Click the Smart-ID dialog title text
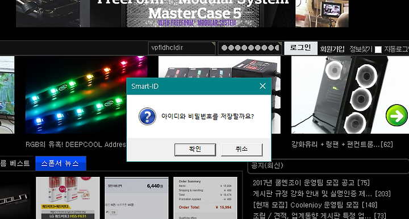 [145, 86]
